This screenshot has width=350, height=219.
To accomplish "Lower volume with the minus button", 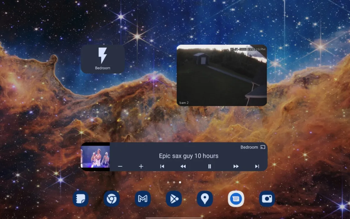I will click(120, 166).
